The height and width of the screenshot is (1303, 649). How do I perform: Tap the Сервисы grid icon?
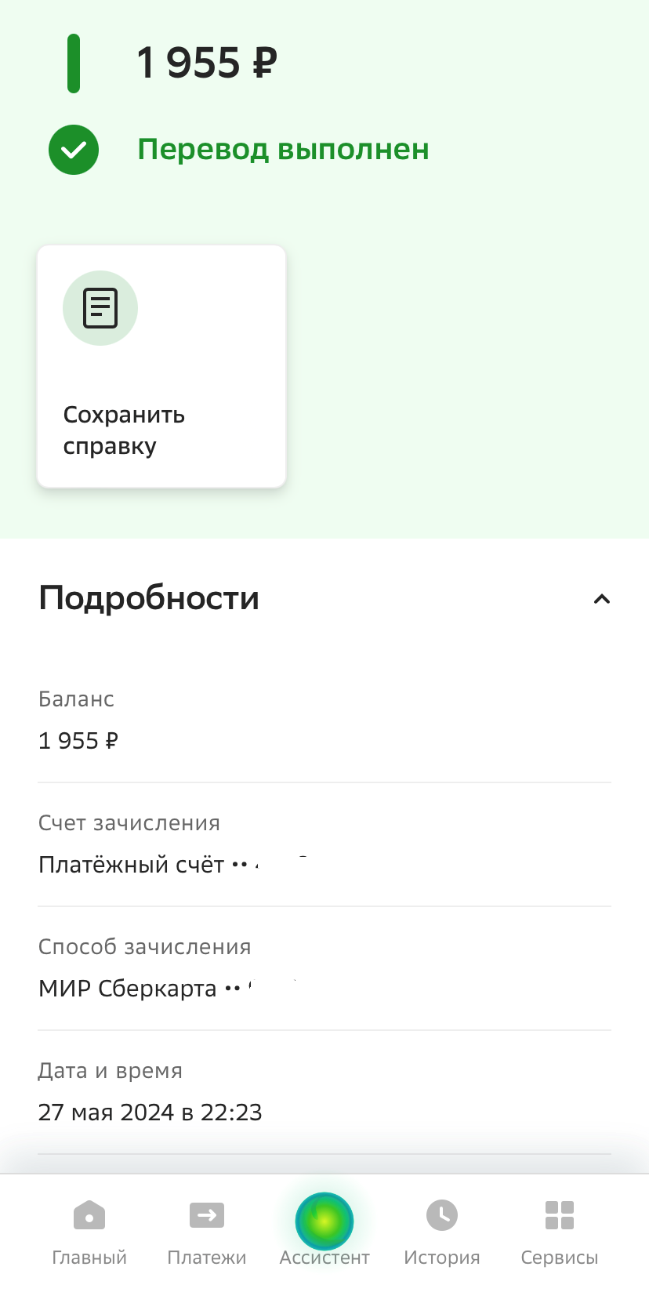(560, 1215)
